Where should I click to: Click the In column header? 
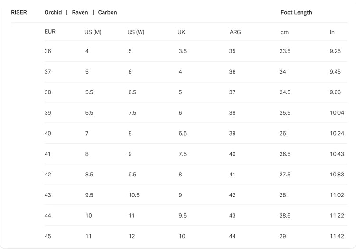point(332,32)
